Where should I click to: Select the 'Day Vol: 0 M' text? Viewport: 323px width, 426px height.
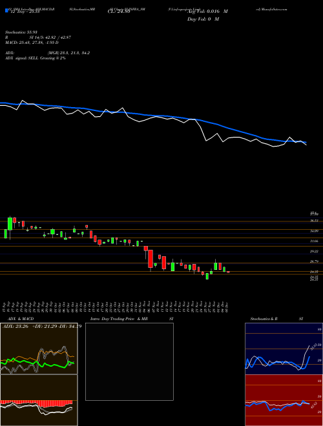click(203, 19)
